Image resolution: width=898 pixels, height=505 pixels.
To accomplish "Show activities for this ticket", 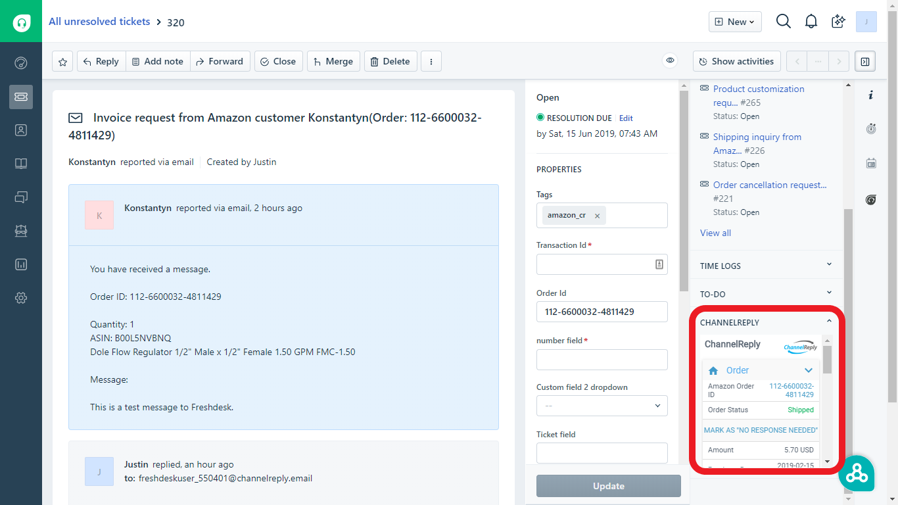I will (737, 61).
